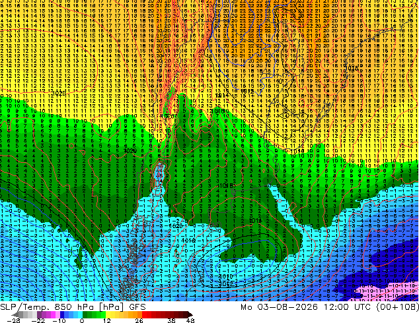Click the '-28' colorbar label
Screen dimensions: 419x323
click(13, 320)
